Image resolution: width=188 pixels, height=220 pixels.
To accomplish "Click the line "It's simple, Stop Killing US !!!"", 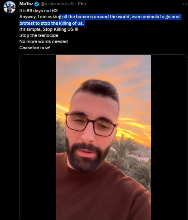I will pos(49,29).
